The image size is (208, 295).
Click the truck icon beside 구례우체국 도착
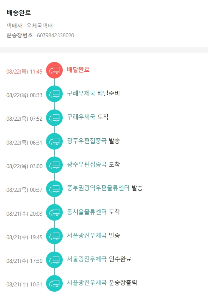pos(54,118)
